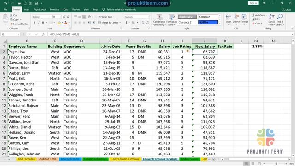The width and height of the screenshot is (295, 166).
Task: Toggle Bold formatting
Action: 35,23
